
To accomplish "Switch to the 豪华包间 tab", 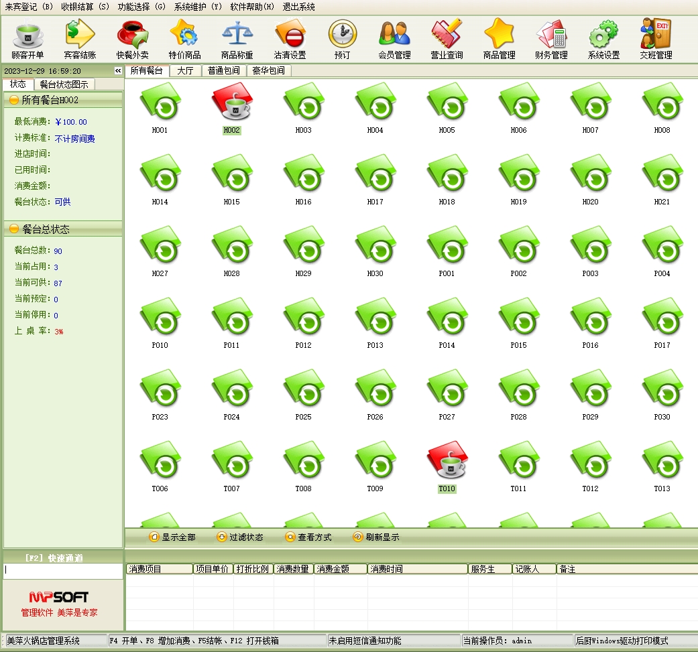I will coord(268,70).
